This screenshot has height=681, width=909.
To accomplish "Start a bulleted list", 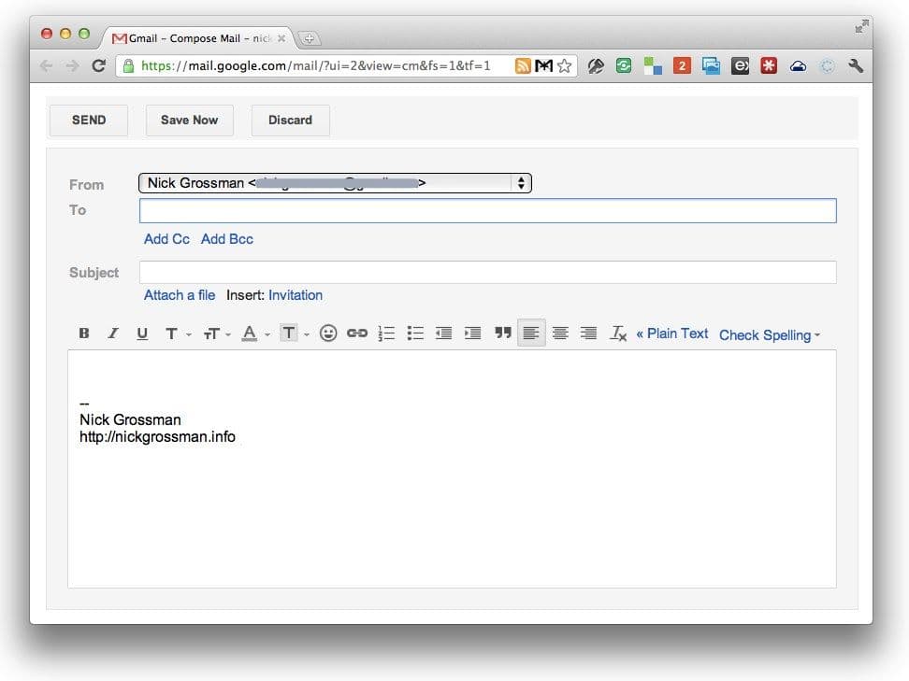I will 416,333.
